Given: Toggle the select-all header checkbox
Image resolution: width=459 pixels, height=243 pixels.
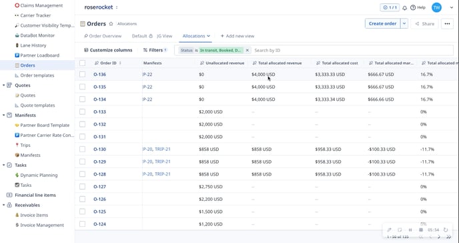Looking at the screenshot, I should click(x=82, y=63).
